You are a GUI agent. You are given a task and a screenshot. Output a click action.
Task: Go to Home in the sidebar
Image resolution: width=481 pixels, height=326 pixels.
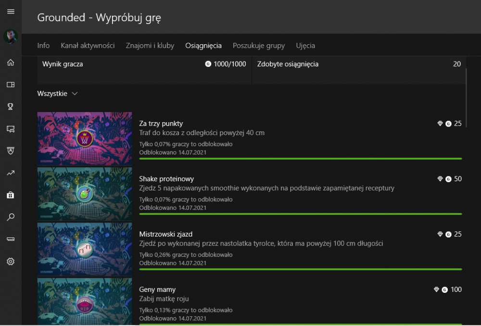(11, 63)
